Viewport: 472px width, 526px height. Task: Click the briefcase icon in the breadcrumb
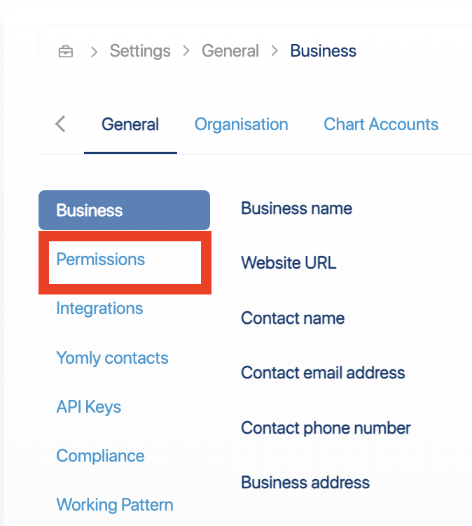65,52
